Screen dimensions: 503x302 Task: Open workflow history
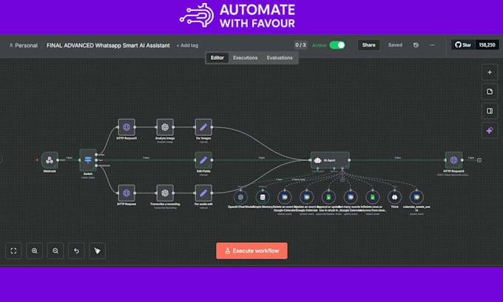tap(416, 45)
